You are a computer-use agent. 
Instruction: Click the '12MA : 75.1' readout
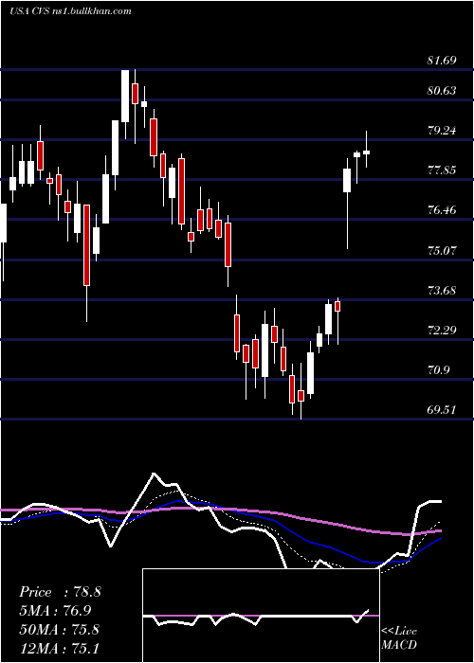[60, 648]
